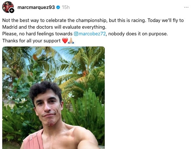Image resolution: width=193 pixels, height=149 pixels.
Task: Click the 'Thanks for all your support' text
Action: [31, 41]
